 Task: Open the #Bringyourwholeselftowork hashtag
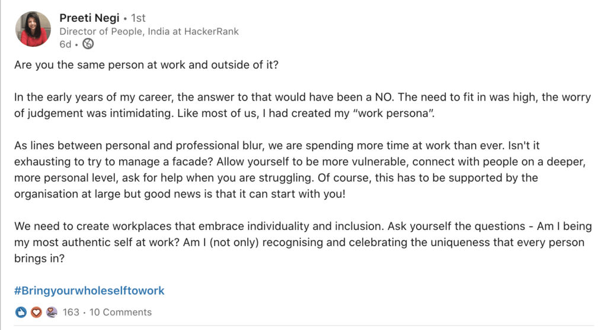point(90,290)
